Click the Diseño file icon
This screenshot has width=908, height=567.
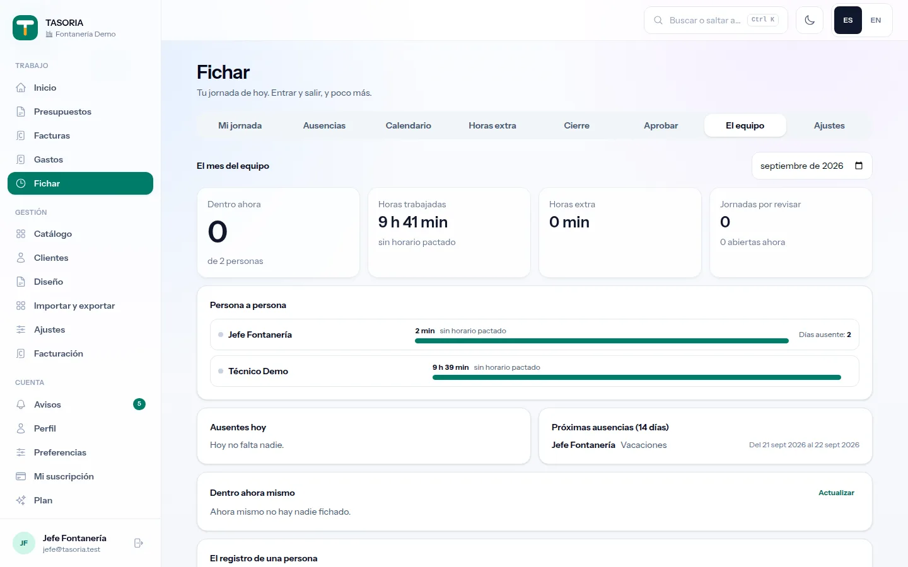coord(21,282)
